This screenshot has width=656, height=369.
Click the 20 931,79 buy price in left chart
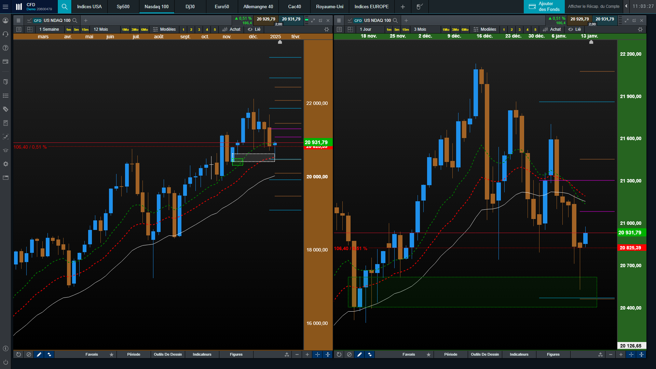pos(291,19)
